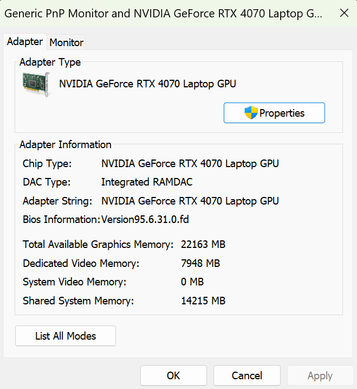This screenshot has height=389, width=357.
Task: Select the Integrated RAMDAC text
Action: 147,182
